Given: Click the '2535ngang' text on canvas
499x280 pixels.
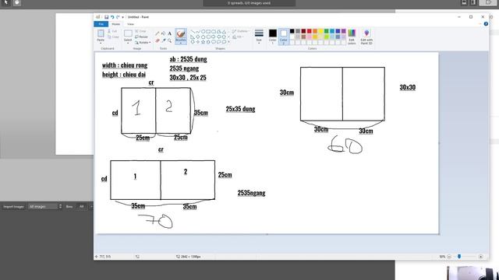Looking at the screenshot, I should point(251,193).
